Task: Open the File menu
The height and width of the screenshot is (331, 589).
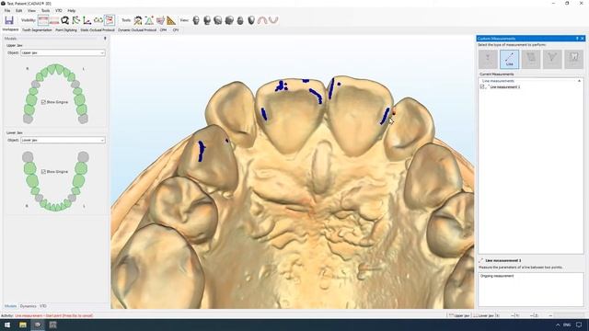Action: (x=7, y=10)
